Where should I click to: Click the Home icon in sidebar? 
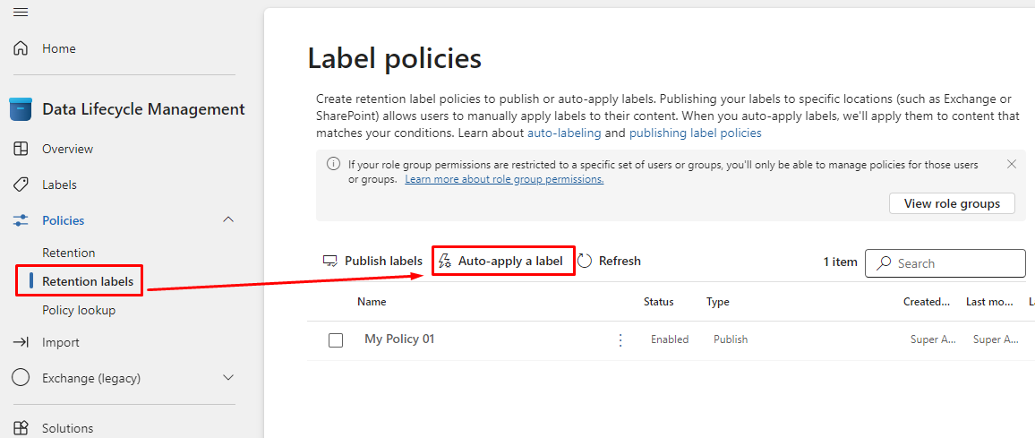[21, 48]
